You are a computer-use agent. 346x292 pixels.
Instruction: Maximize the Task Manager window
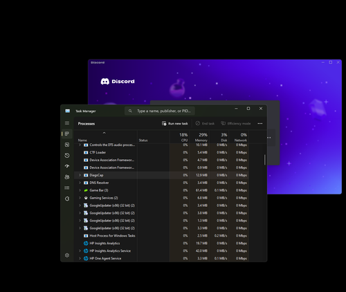click(248, 109)
